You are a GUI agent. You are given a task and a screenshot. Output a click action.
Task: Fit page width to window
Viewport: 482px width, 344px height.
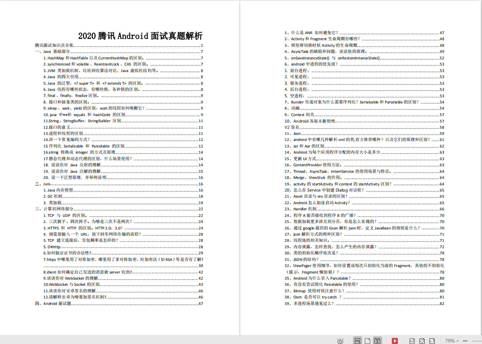[x=432, y=341]
